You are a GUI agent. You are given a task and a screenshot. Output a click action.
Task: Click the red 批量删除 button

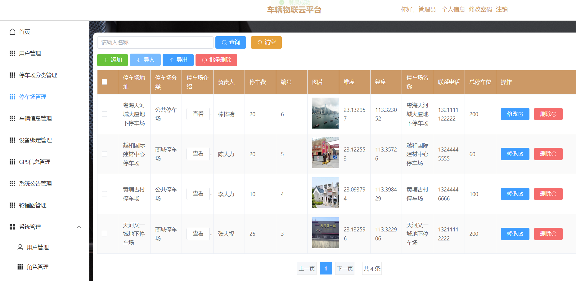tap(216, 60)
